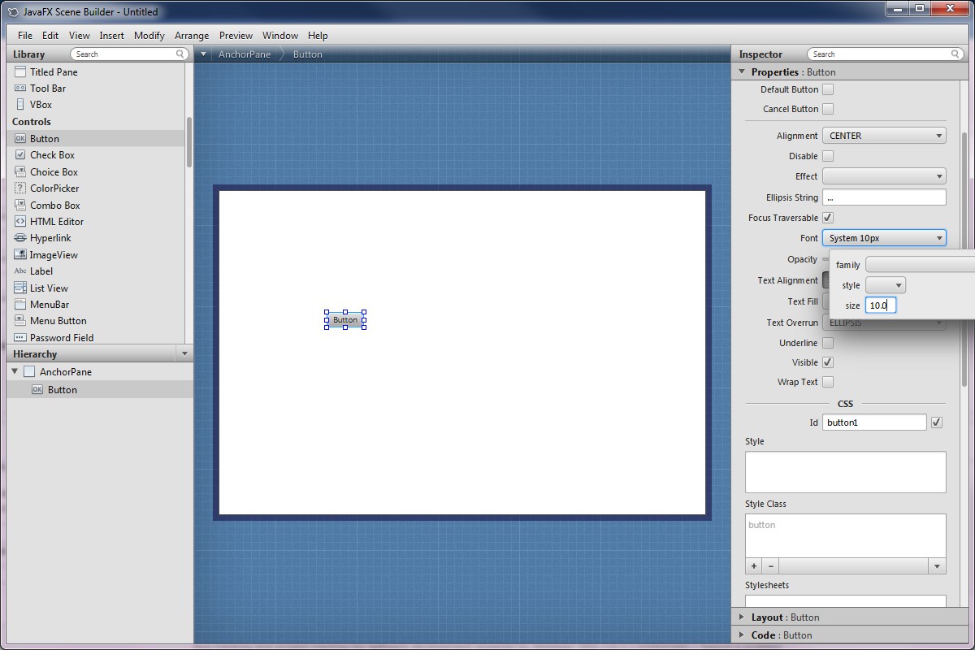Pick the Password Field icon
975x650 pixels.
(x=20, y=338)
